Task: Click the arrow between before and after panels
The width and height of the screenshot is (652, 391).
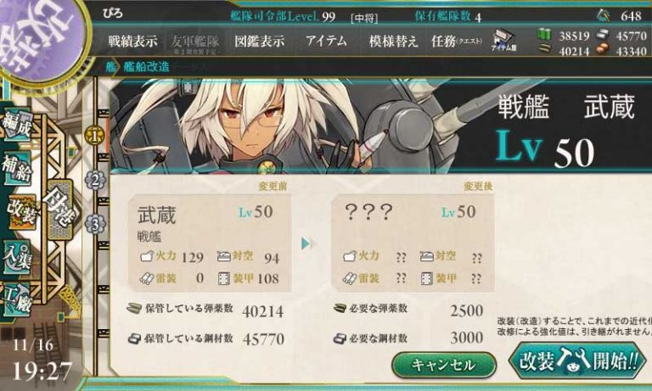Action: [x=308, y=243]
